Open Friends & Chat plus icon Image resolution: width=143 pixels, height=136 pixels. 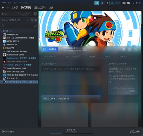tap(138, 132)
